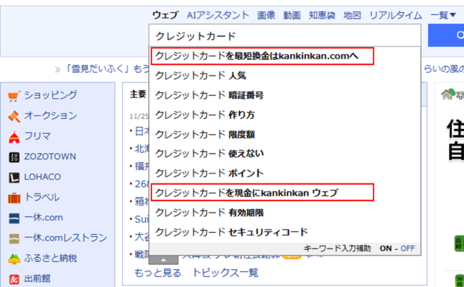Select suggestion クレジットカード 作り方
464x287 pixels.
(x=285, y=114)
